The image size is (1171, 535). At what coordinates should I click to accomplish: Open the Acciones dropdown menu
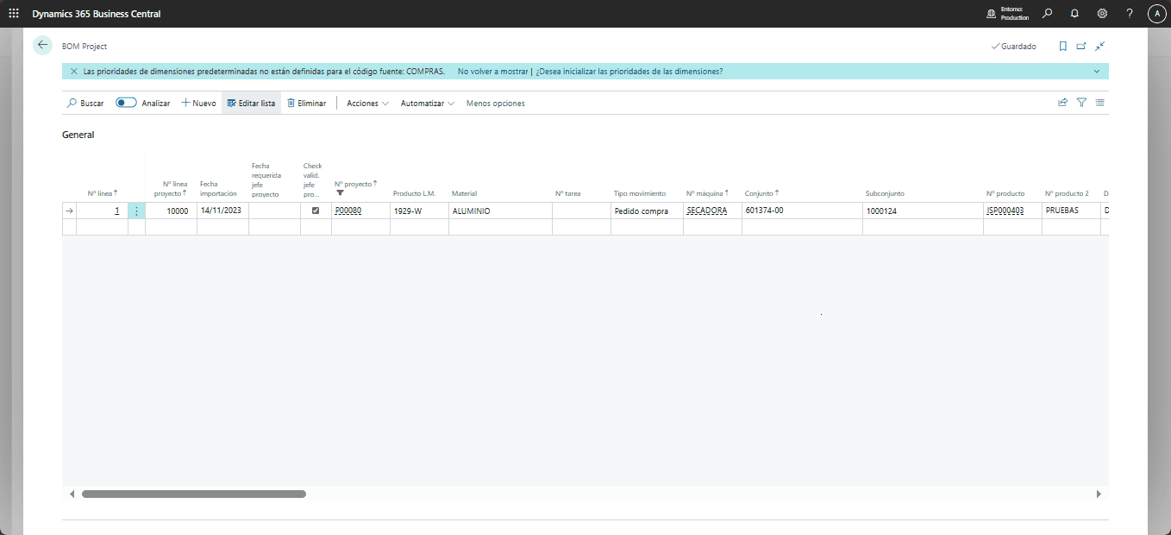(367, 103)
